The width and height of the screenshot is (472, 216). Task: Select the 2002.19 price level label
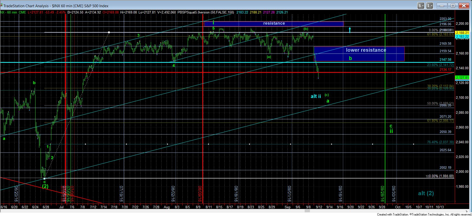445,168
